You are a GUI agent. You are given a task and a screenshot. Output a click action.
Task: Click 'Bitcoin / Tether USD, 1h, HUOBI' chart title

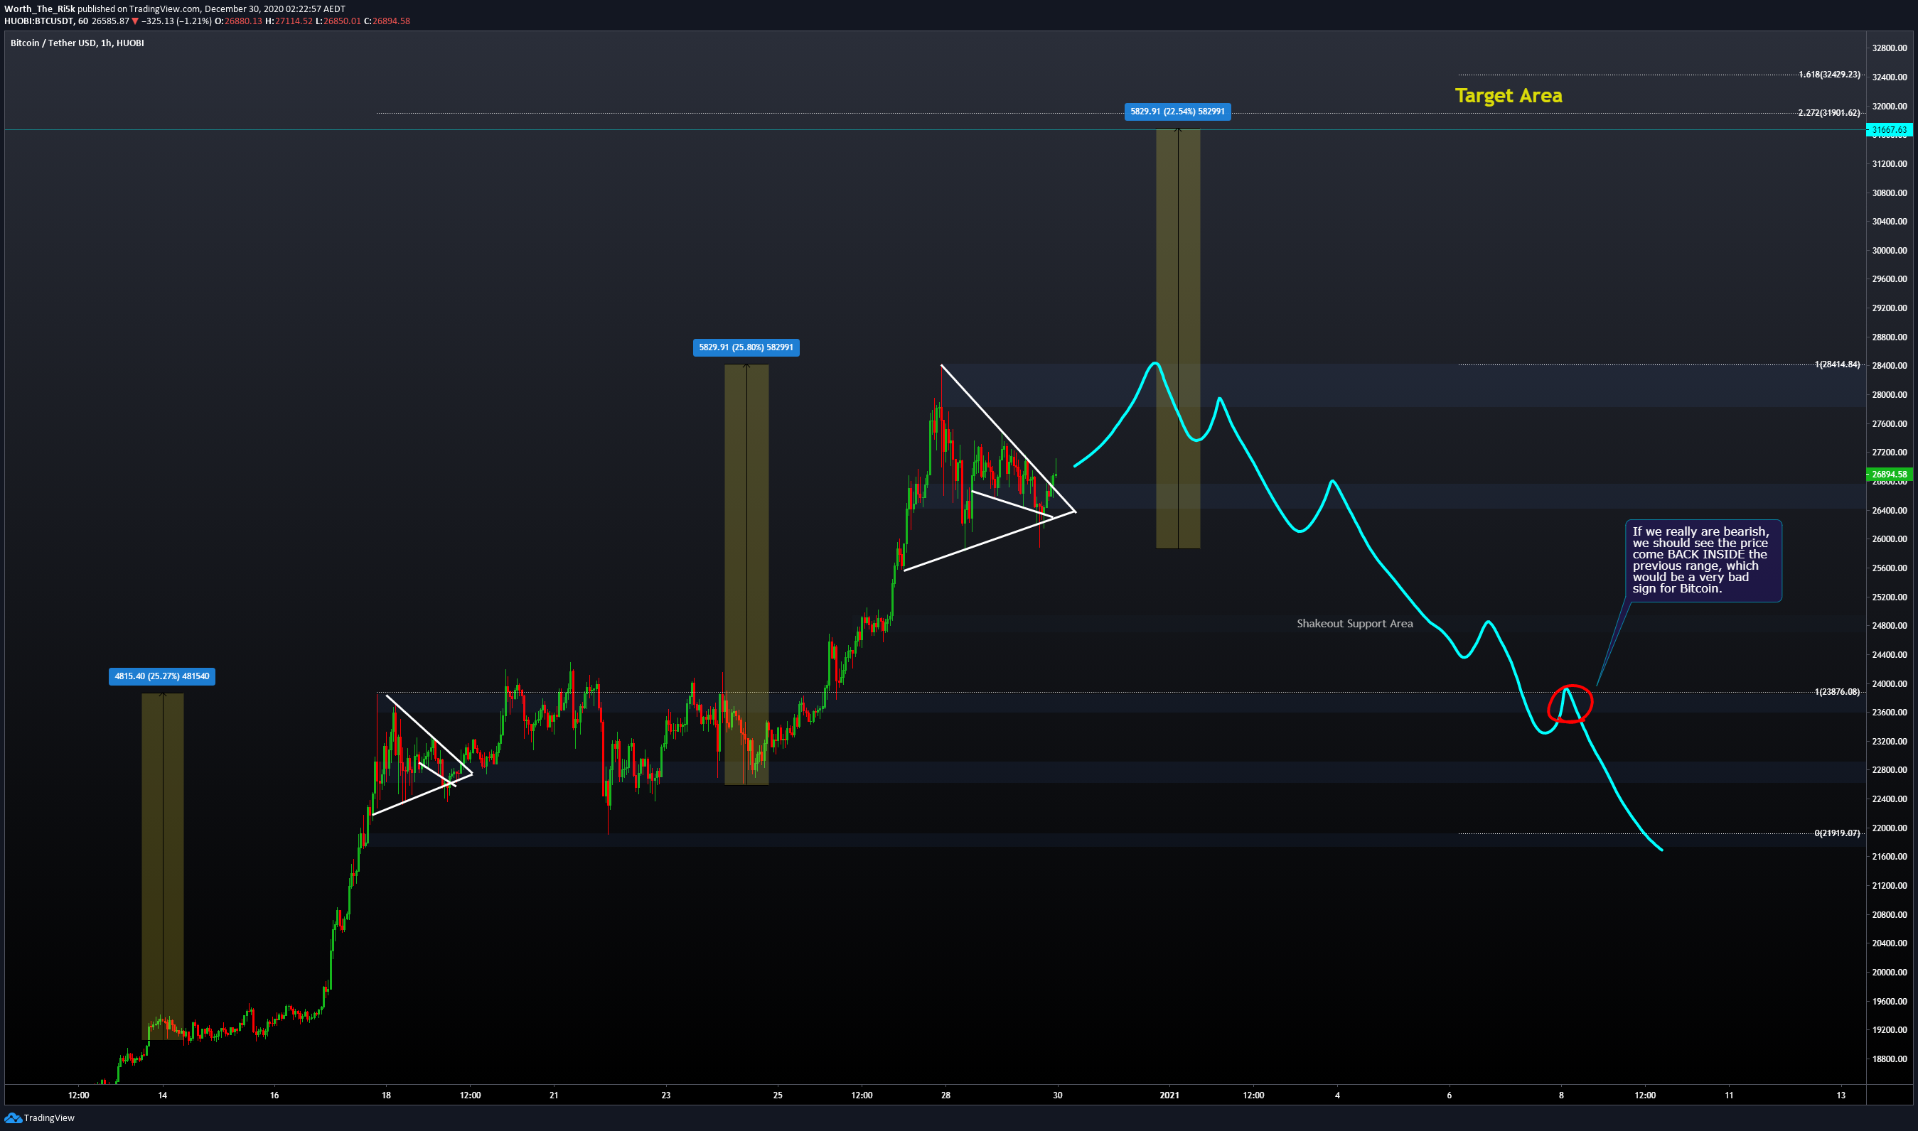coord(77,43)
